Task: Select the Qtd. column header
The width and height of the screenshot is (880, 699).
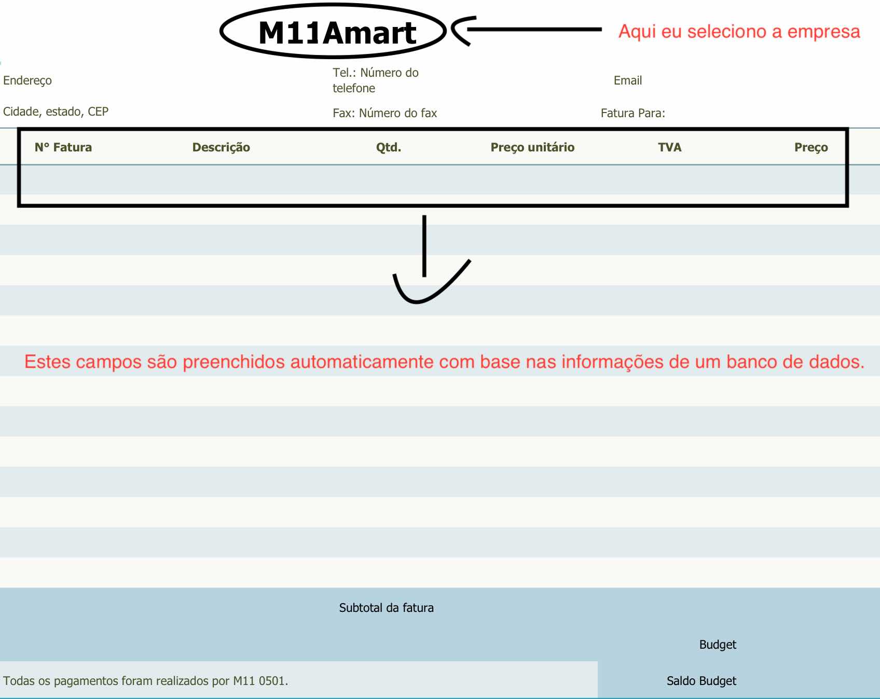Action: (x=389, y=147)
